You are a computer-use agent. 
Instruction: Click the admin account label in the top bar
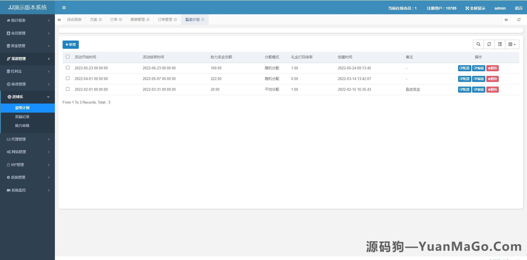(500, 8)
